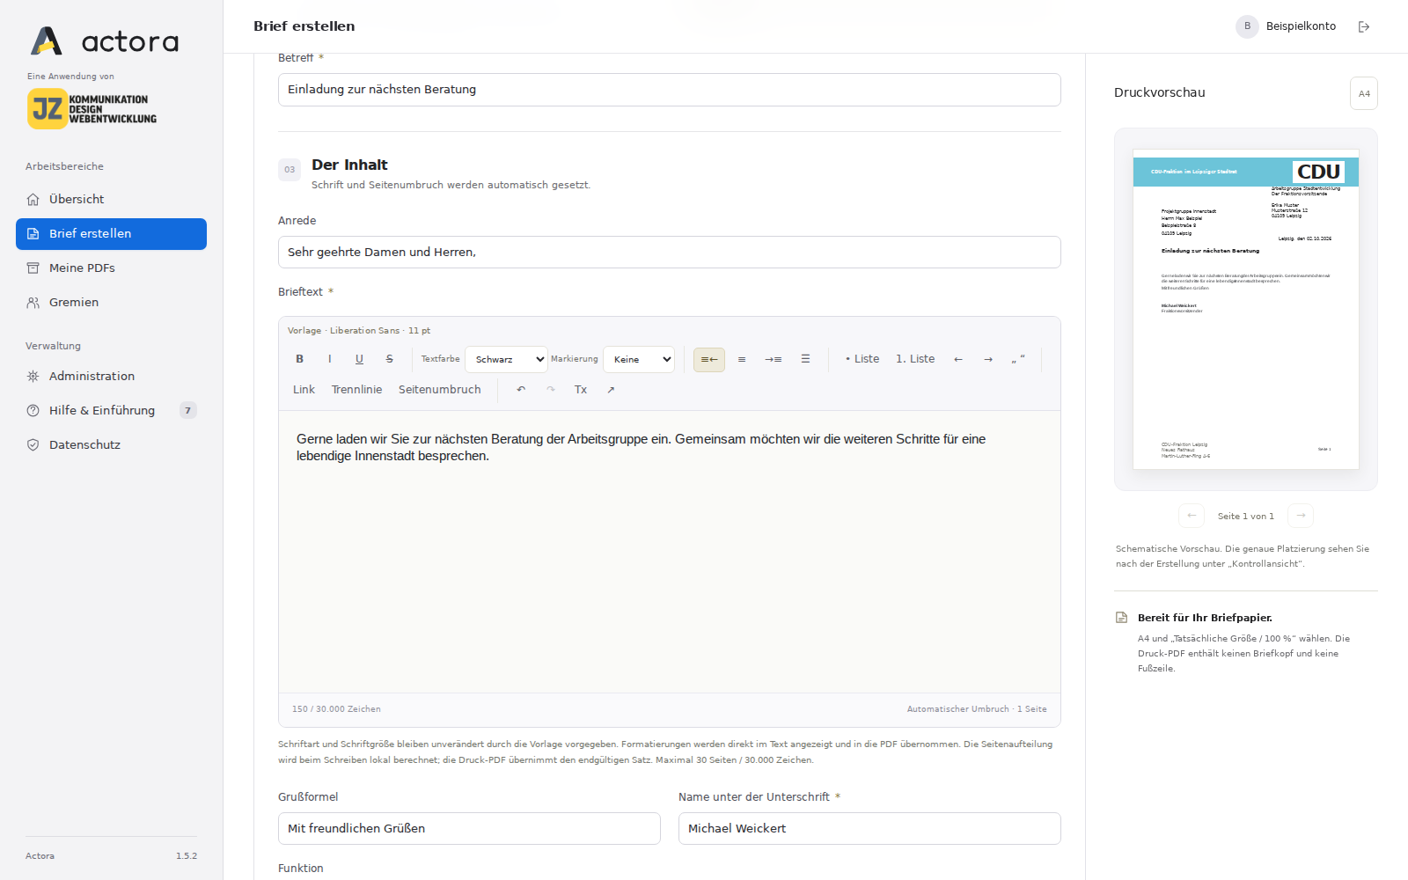The width and height of the screenshot is (1408, 880).
Task: Go to Gremien section
Action: tap(111, 302)
